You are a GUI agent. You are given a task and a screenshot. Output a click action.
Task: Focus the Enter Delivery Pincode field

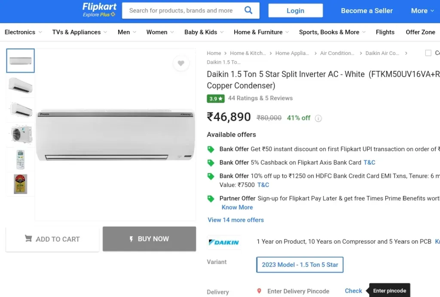coord(298,291)
